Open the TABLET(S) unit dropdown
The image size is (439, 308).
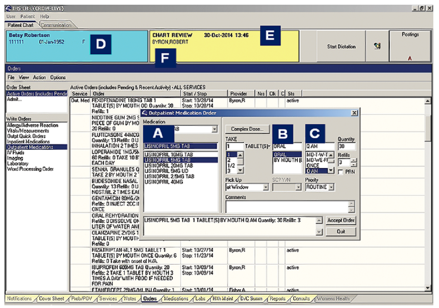[269, 146]
